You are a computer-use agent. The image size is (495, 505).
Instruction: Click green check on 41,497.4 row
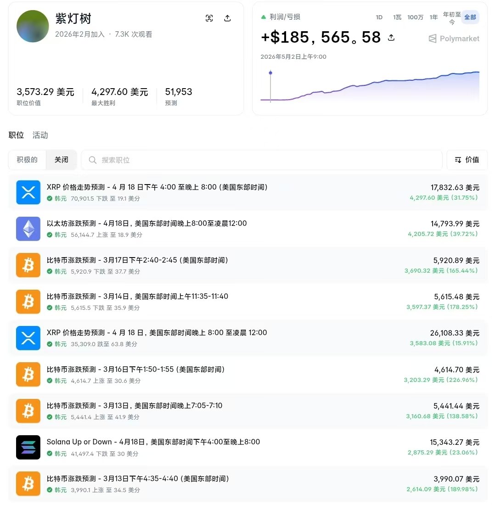[x=50, y=454]
